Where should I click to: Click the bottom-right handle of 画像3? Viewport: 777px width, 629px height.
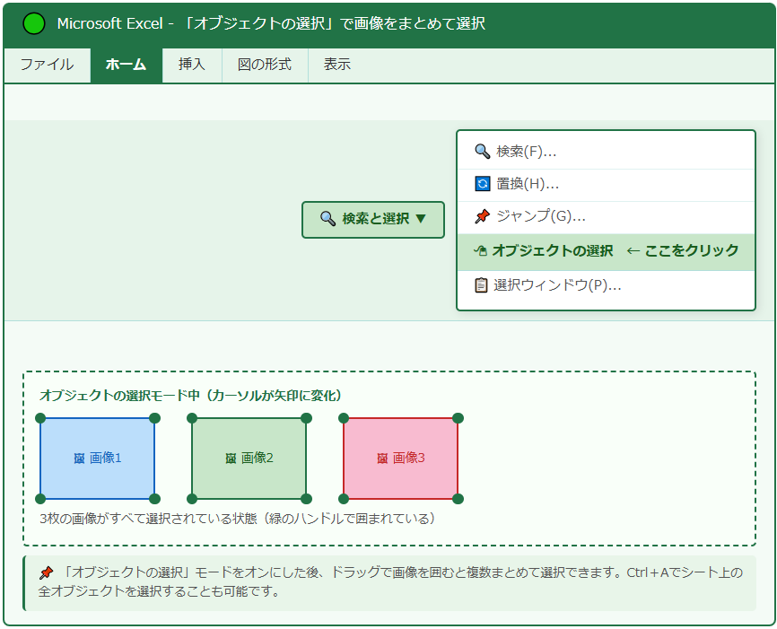click(x=458, y=499)
